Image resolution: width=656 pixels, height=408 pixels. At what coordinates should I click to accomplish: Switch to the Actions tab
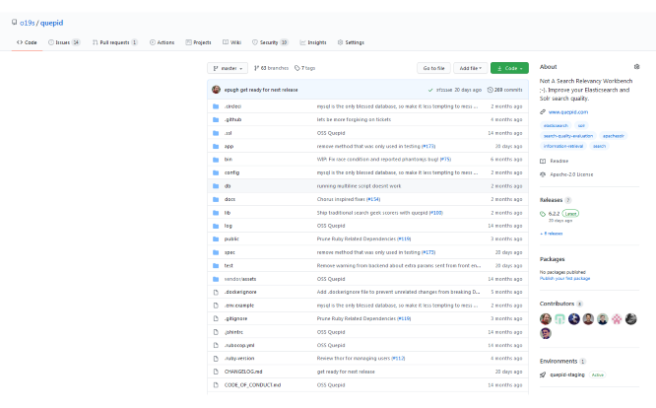click(162, 42)
